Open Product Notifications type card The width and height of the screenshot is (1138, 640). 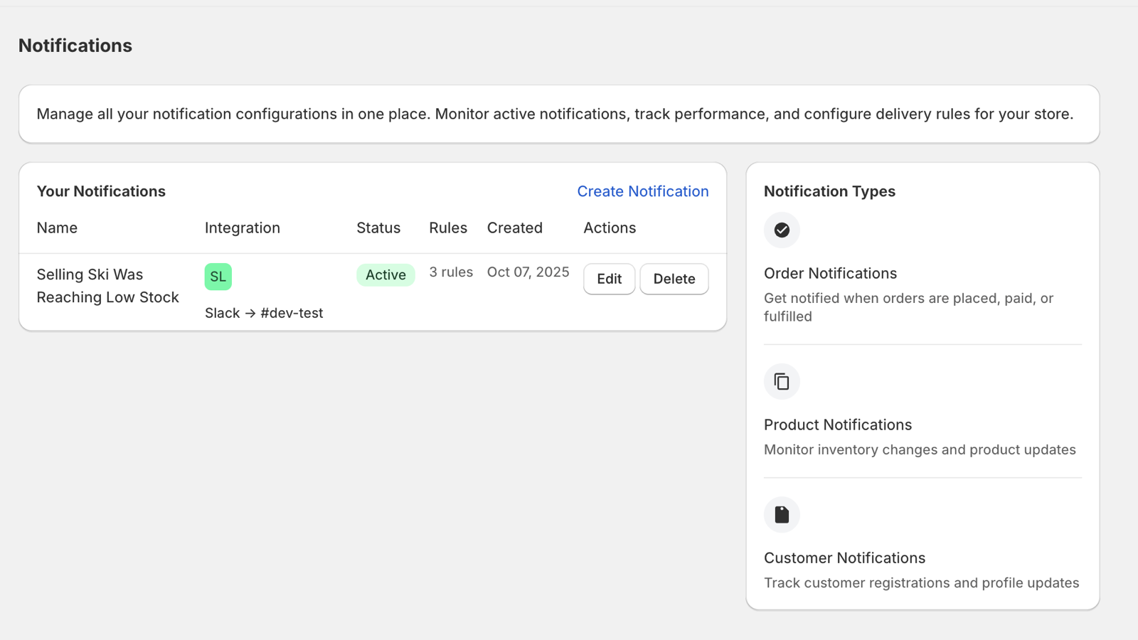click(x=838, y=425)
